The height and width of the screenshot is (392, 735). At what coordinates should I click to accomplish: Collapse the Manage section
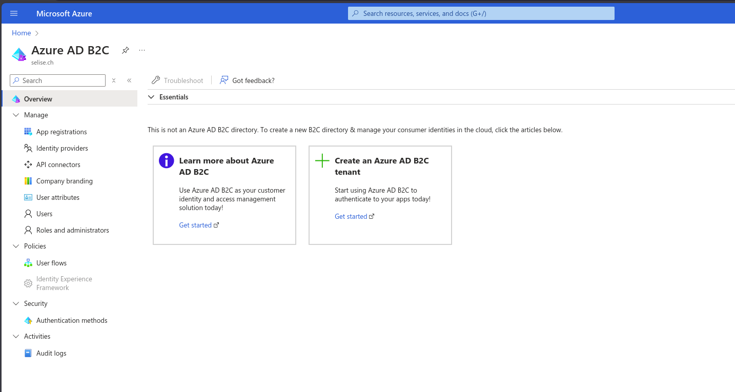point(16,115)
